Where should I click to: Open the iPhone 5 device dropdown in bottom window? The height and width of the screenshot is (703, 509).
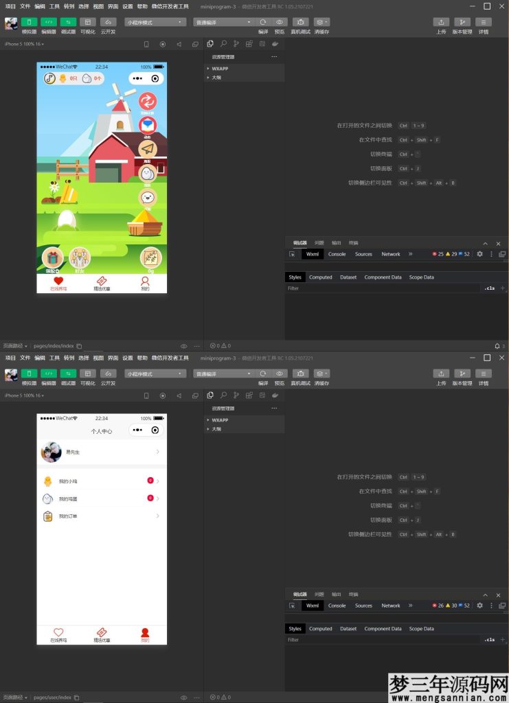coord(24,395)
